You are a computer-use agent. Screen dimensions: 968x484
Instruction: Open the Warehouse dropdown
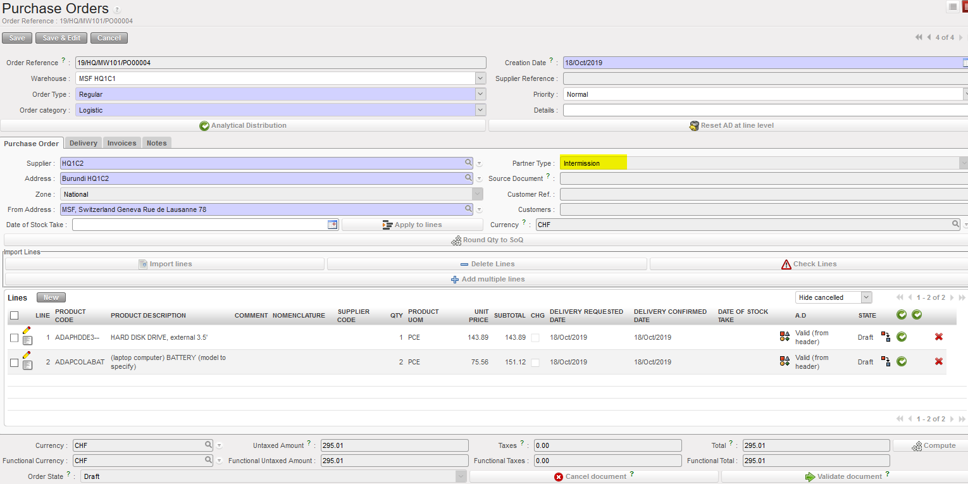pyautogui.click(x=480, y=78)
